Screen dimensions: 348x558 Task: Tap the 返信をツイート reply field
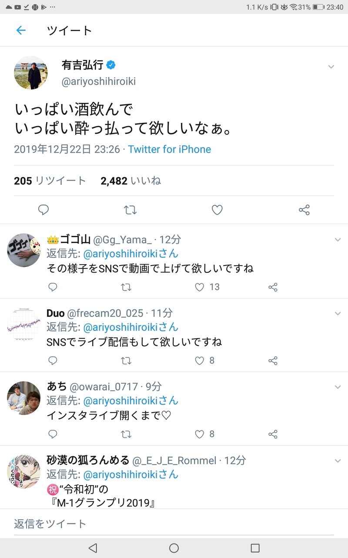(x=174, y=524)
